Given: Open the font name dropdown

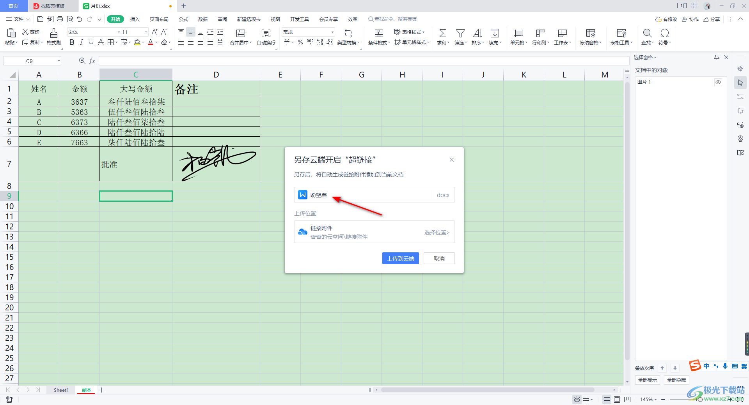Looking at the screenshot, I should click(x=119, y=32).
